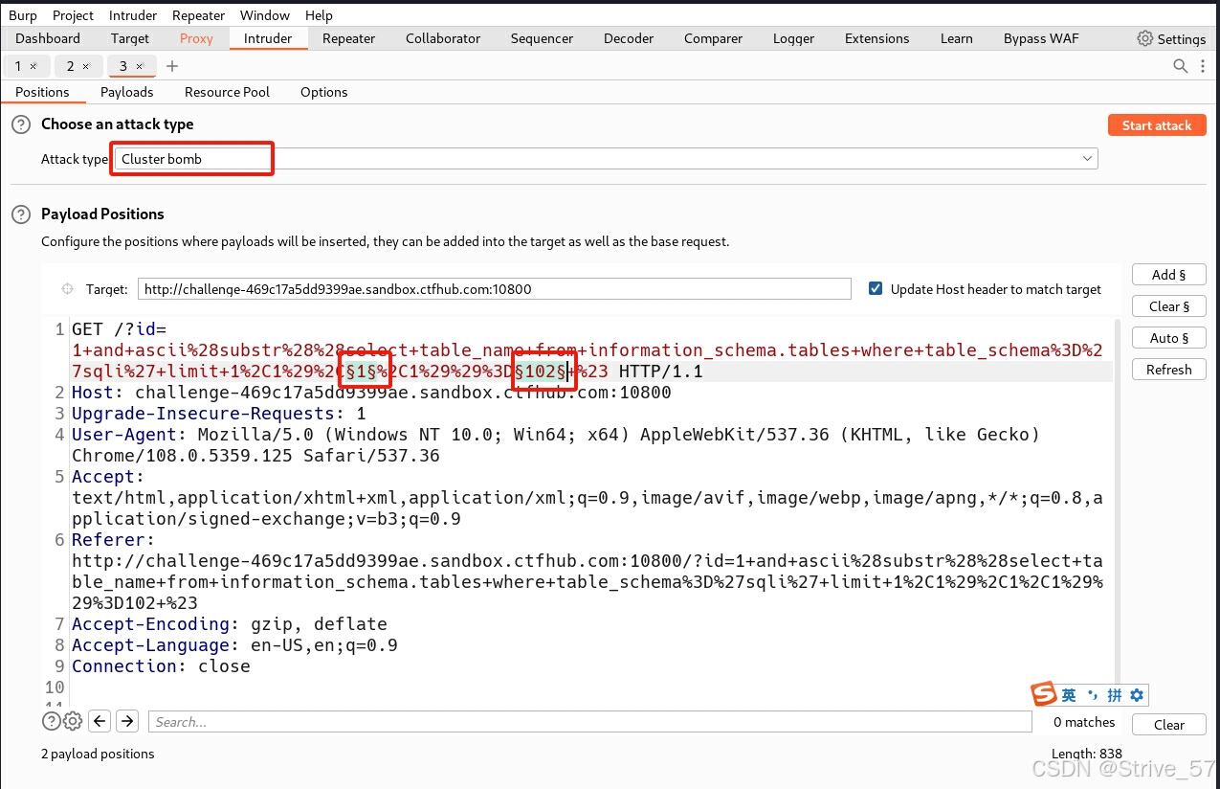Image resolution: width=1220 pixels, height=789 pixels.
Task: Open help for Choose an attack type
Action: (x=21, y=124)
